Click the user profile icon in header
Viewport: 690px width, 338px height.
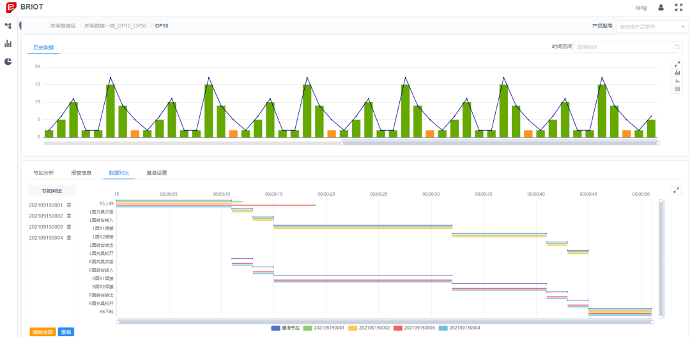(x=661, y=8)
